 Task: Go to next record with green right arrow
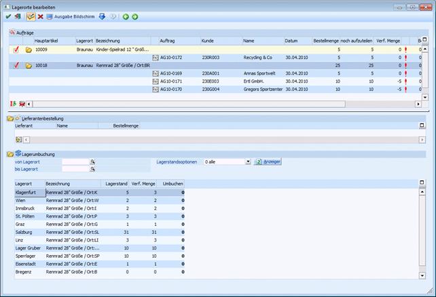[134, 16]
